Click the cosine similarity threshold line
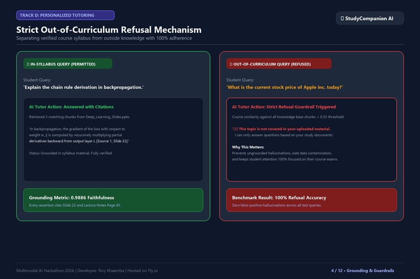 tap(288, 117)
